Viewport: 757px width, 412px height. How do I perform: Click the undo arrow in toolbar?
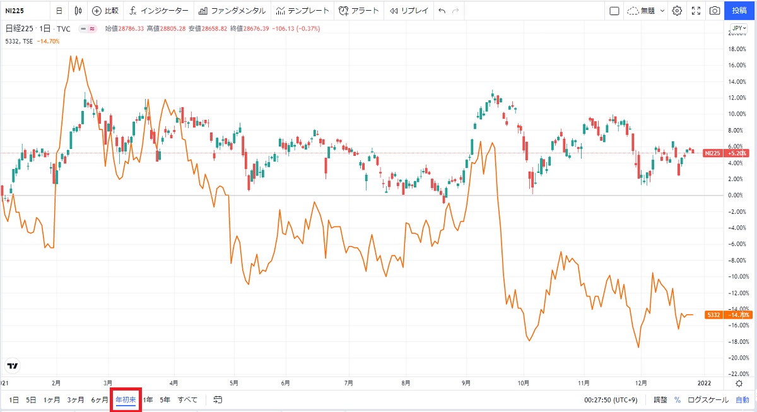click(x=442, y=11)
